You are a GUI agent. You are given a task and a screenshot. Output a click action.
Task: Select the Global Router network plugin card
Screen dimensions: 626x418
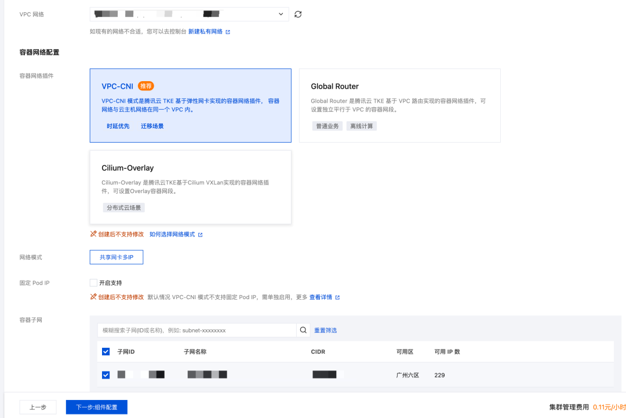click(399, 104)
